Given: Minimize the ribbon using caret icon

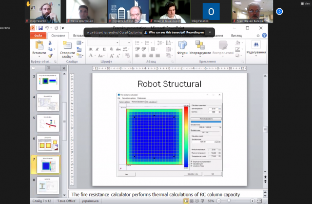Looking at the screenshot, I should [x=258, y=35].
